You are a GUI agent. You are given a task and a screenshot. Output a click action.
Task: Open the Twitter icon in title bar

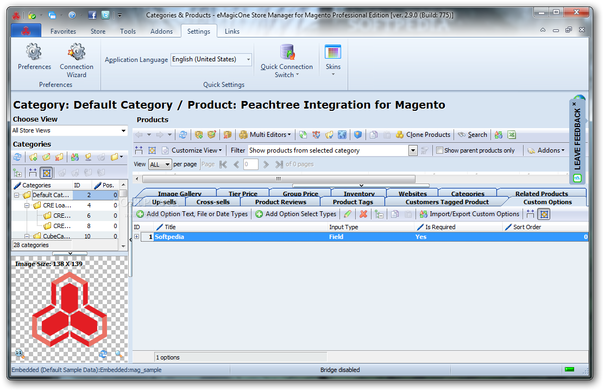pyautogui.click(x=105, y=15)
